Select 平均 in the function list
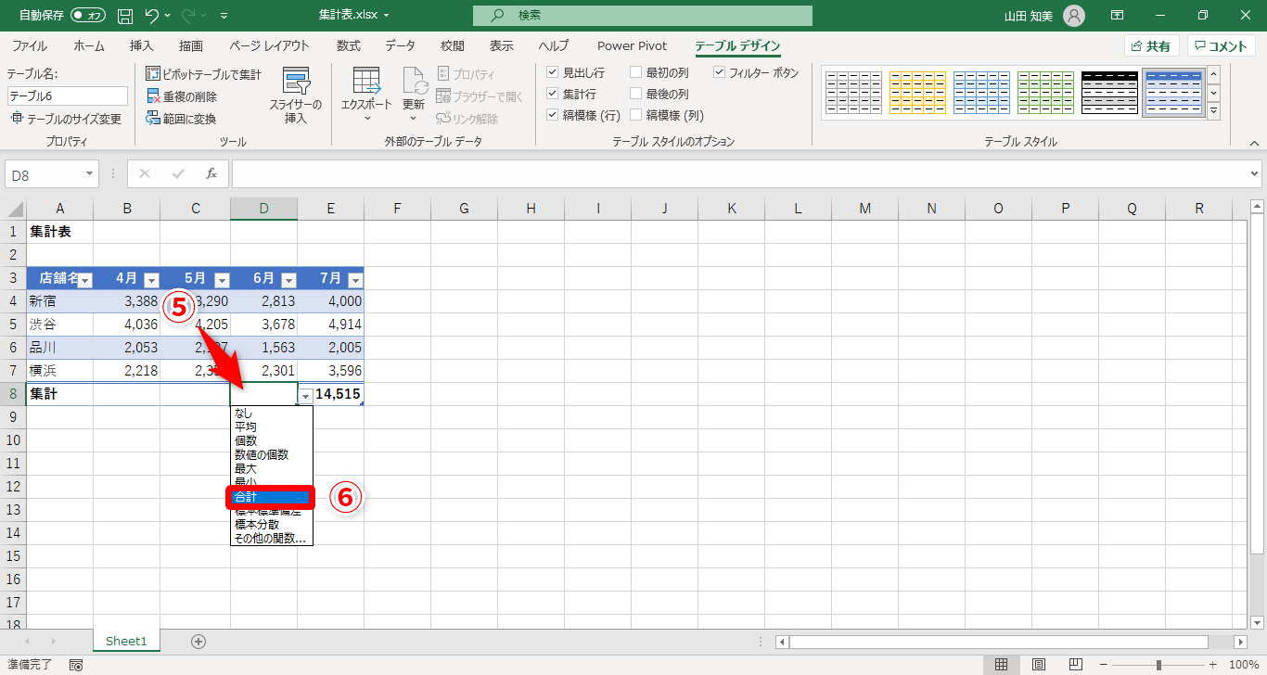 [273, 427]
